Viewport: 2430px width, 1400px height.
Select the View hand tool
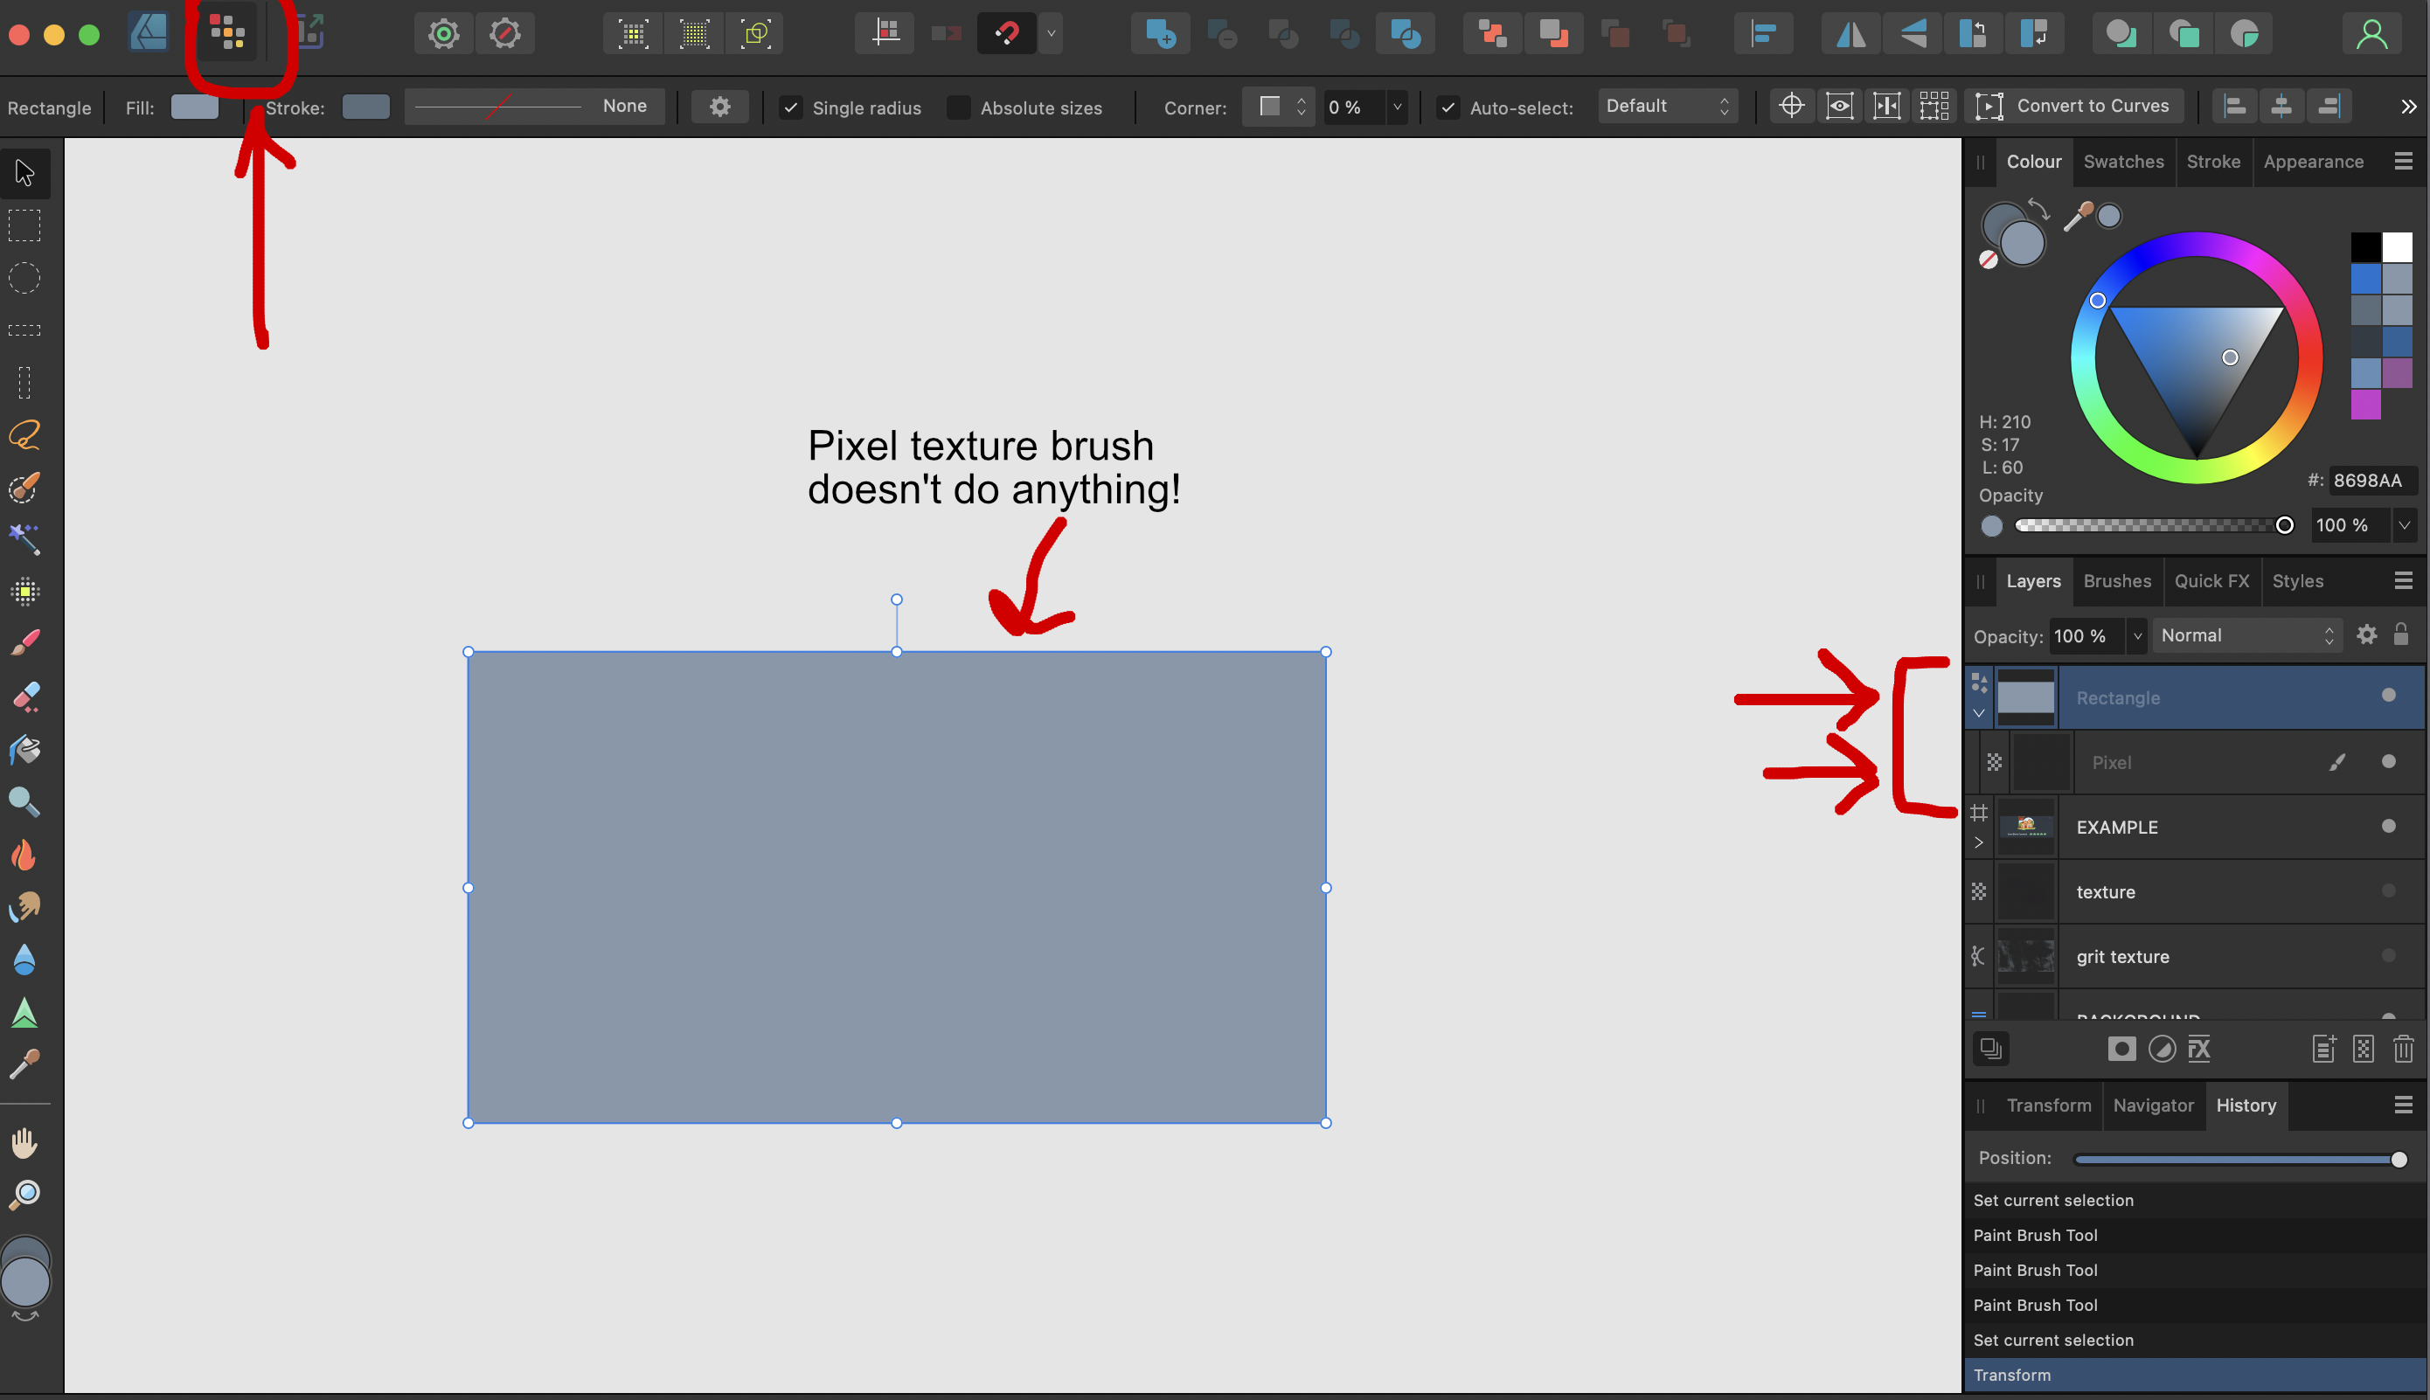[25, 1143]
